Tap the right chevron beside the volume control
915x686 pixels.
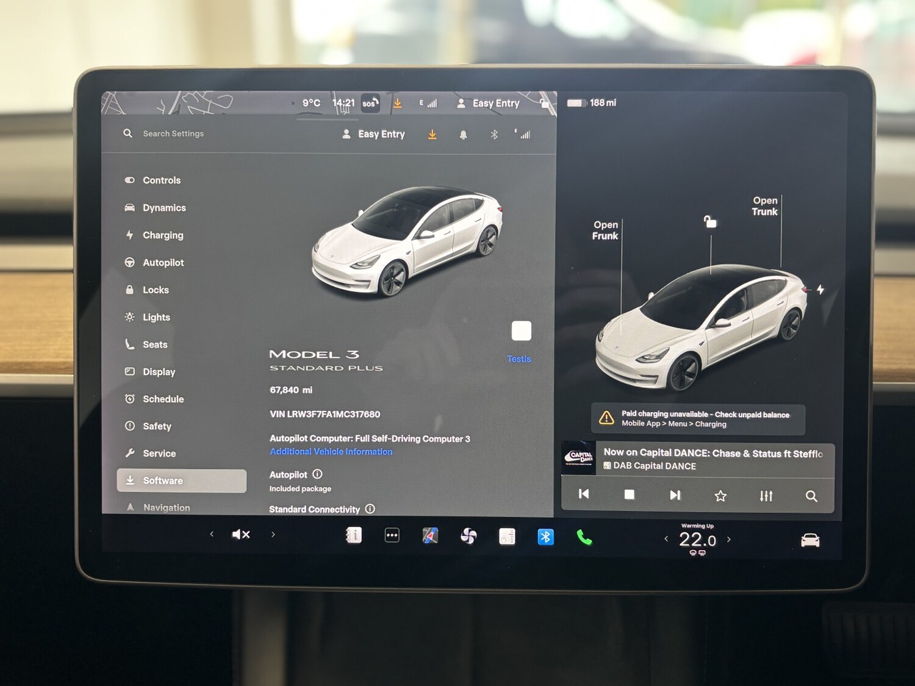click(x=273, y=534)
